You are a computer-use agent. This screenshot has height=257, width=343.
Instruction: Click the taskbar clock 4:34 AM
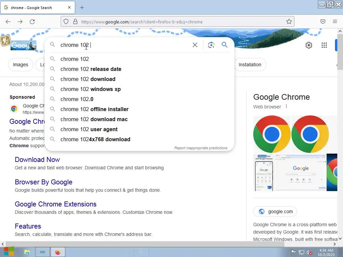point(326,250)
